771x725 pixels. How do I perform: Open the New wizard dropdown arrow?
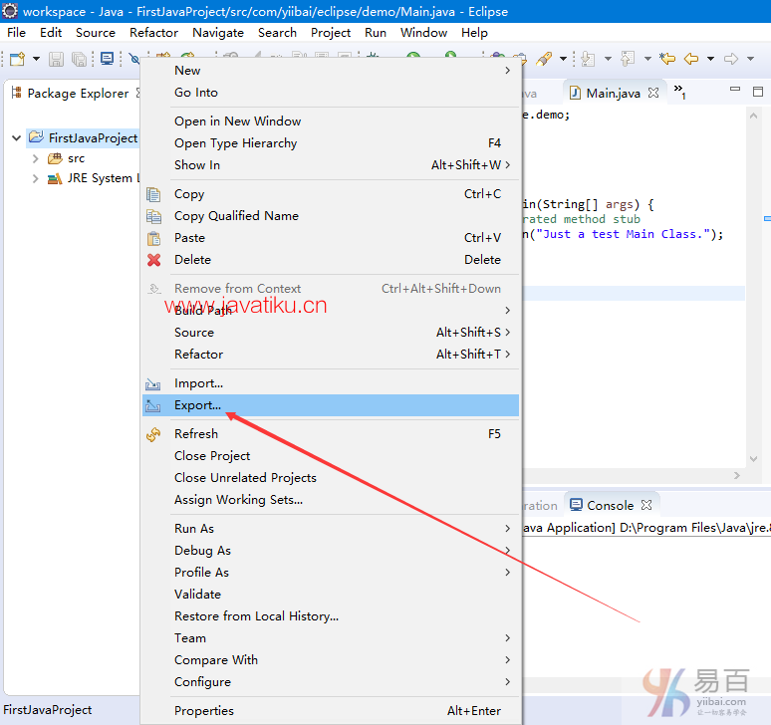(x=36, y=59)
